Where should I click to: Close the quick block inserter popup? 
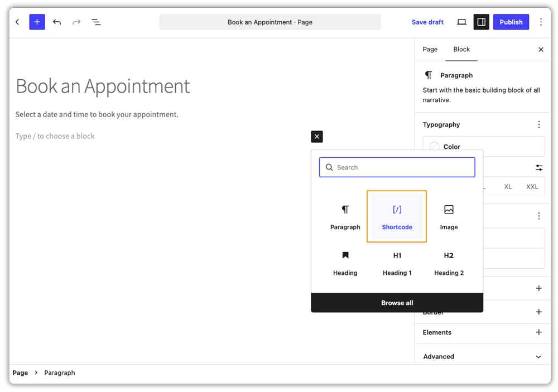coord(317,137)
